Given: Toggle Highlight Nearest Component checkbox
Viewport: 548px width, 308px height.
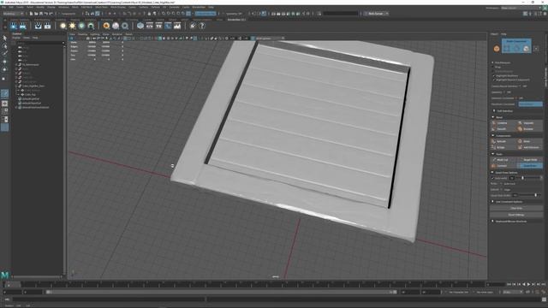Looking at the screenshot, I should click(494, 80).
